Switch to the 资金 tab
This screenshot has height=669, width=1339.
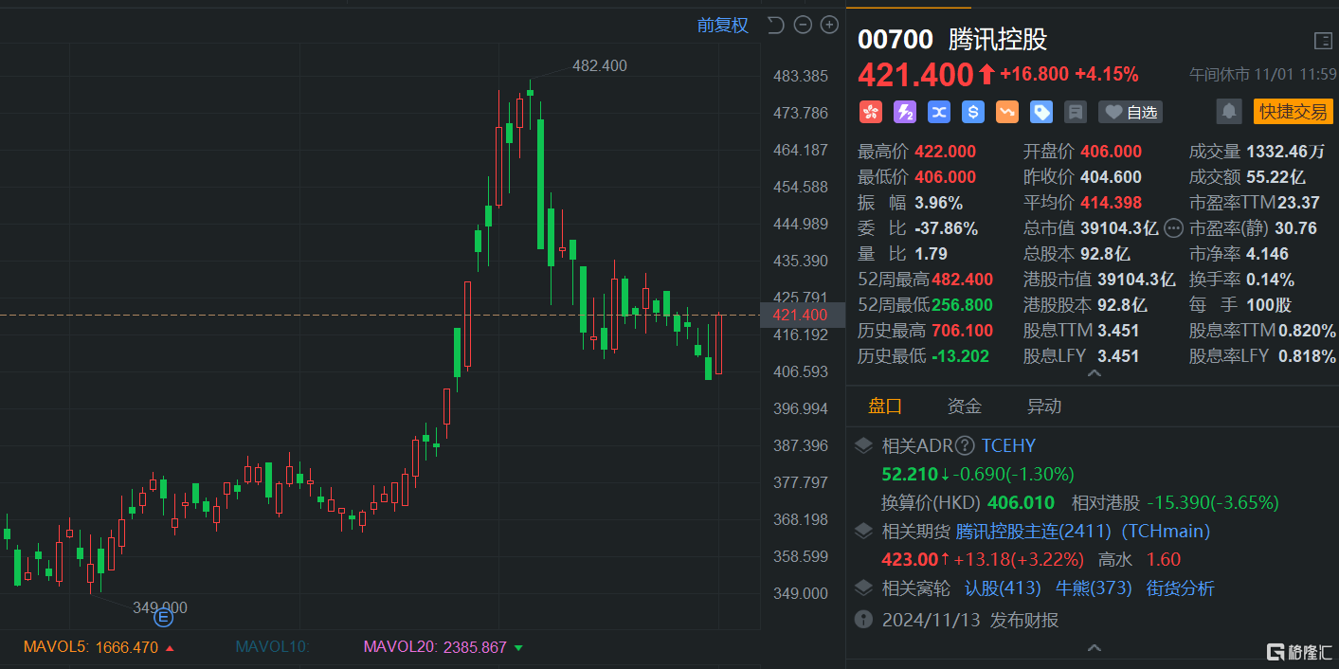(965, 407)
